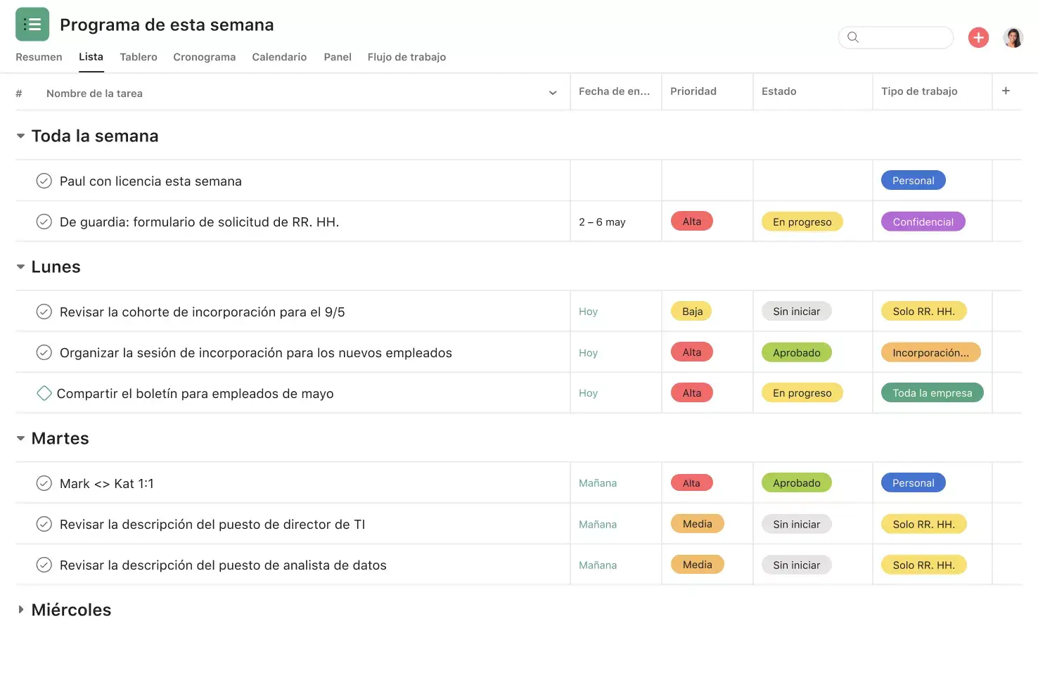Switch to the Tablero tab
Screen dimensions: 1038x692
click(138, 57)
